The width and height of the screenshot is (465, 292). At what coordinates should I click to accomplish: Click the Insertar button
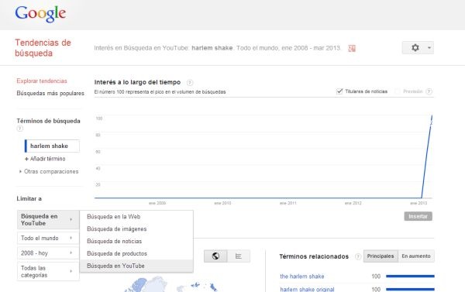tap(418, 216)
